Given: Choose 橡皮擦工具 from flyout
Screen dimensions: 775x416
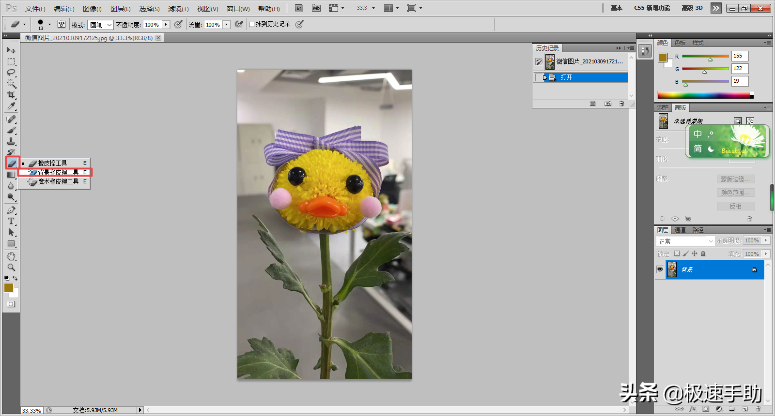Looking at the screenshot, I should point(55,163).
